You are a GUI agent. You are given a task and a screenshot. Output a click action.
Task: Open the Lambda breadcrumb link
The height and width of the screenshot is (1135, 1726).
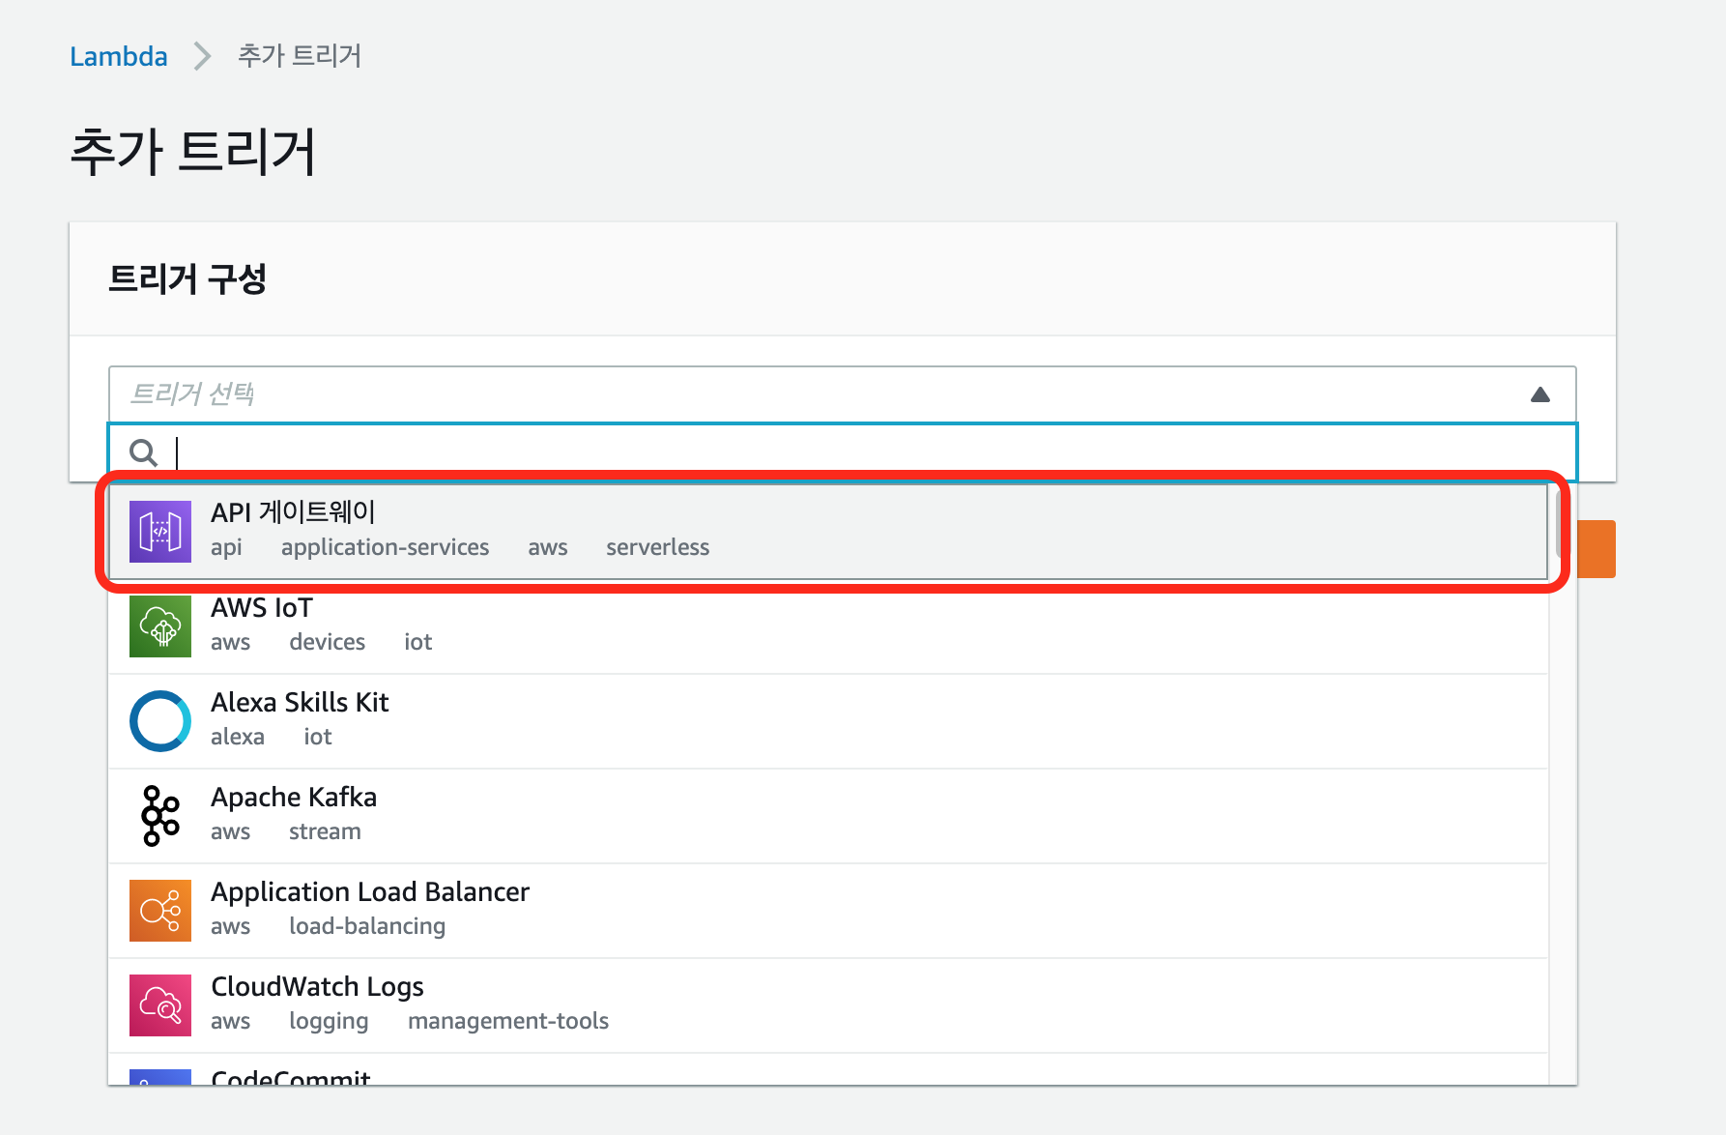point(119,56)
